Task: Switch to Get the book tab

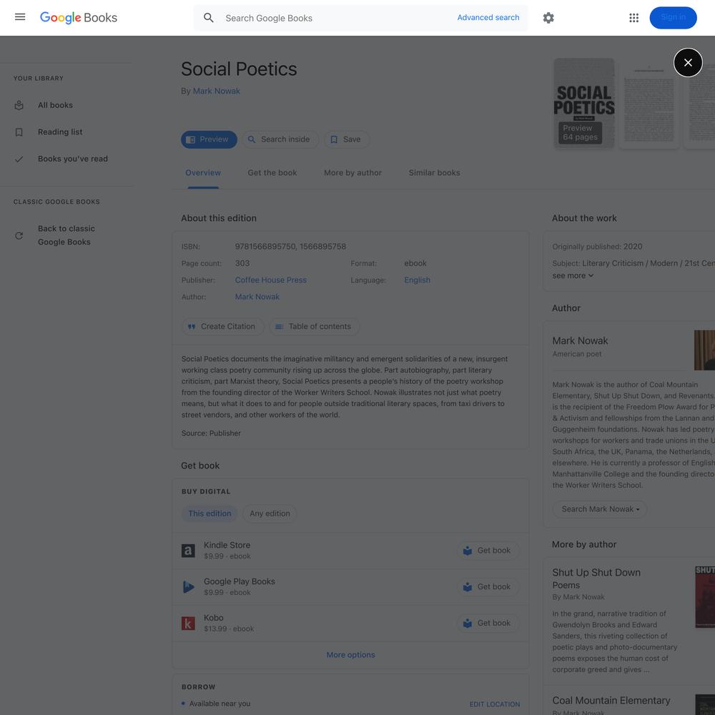Action: pos(272,173)
